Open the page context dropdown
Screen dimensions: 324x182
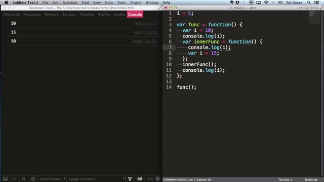tap(96, 178)
